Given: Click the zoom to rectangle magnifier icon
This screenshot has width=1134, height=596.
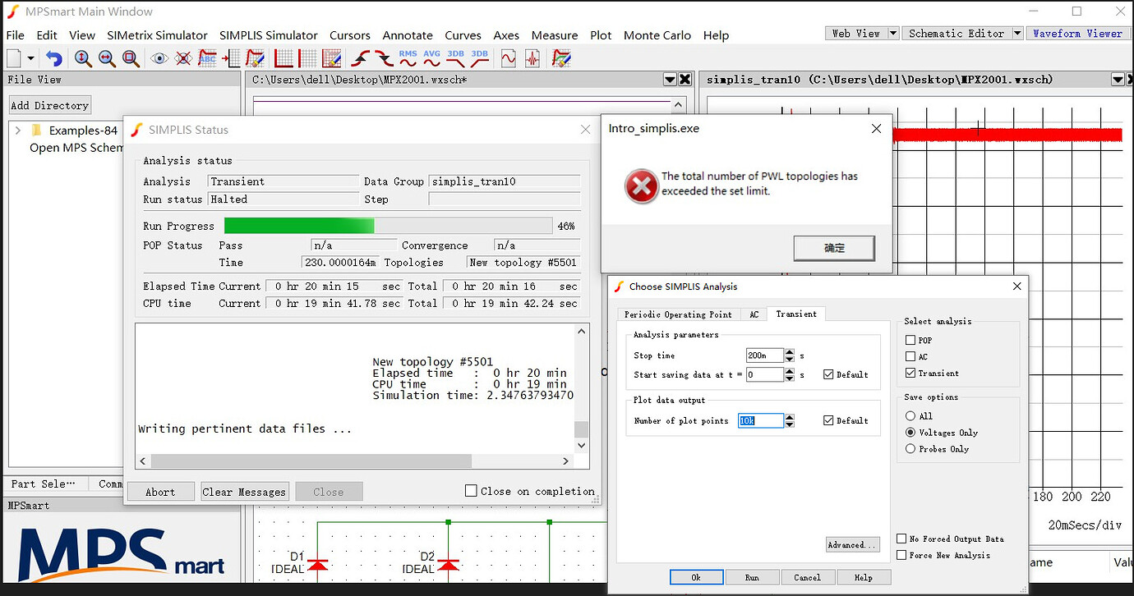Looking at the screenshot, I should click(x=131, y=58).
